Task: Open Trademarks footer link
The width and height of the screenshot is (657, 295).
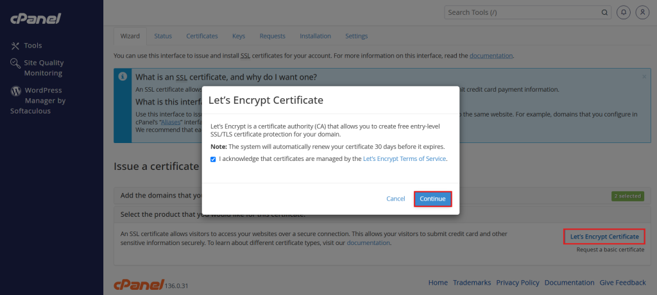Action: [x=472, y=283]
